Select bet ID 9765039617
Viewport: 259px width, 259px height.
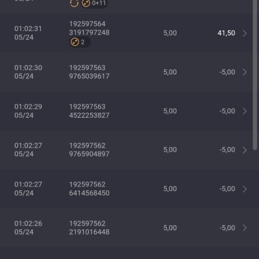89,76
